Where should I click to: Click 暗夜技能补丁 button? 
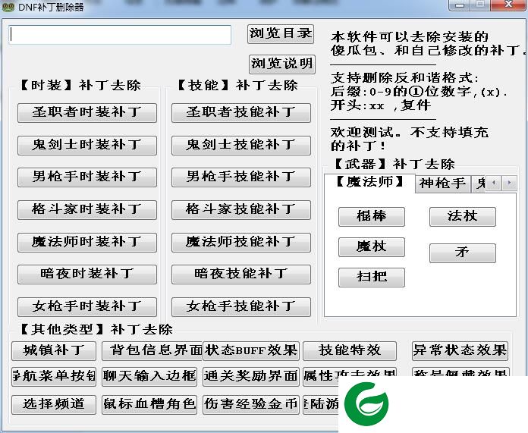click(240, 275)
